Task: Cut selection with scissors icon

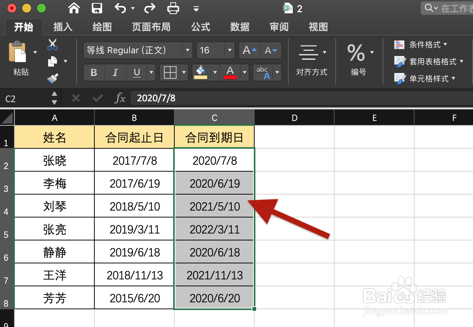Action: click(53, 44)
